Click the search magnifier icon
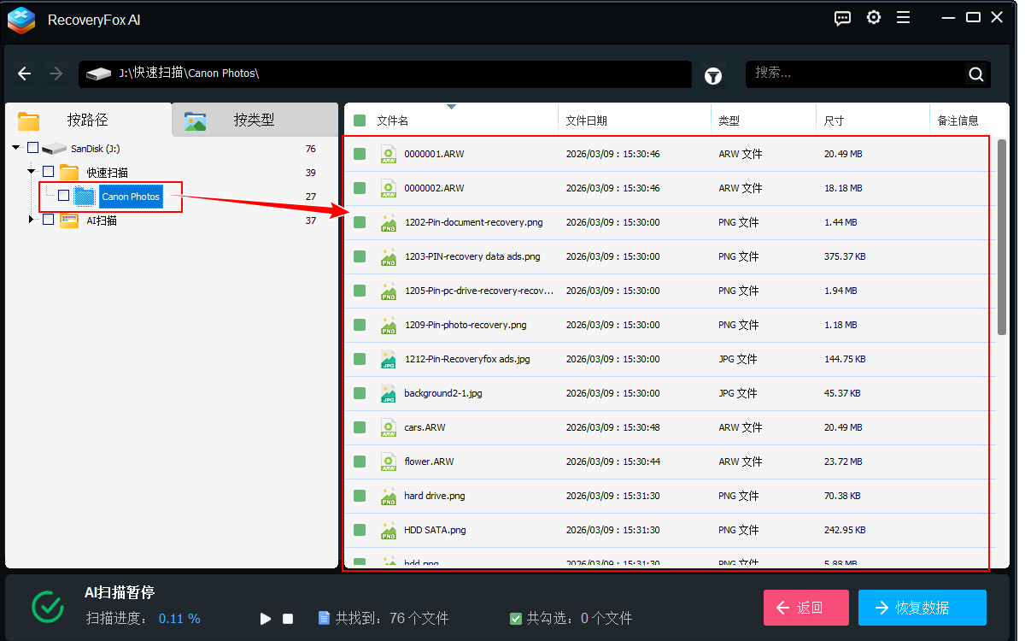Screen dimensions: 1025x641 pos(975,74)
